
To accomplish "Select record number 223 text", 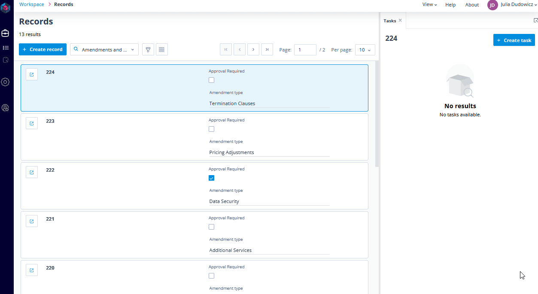I will (50, 121).
